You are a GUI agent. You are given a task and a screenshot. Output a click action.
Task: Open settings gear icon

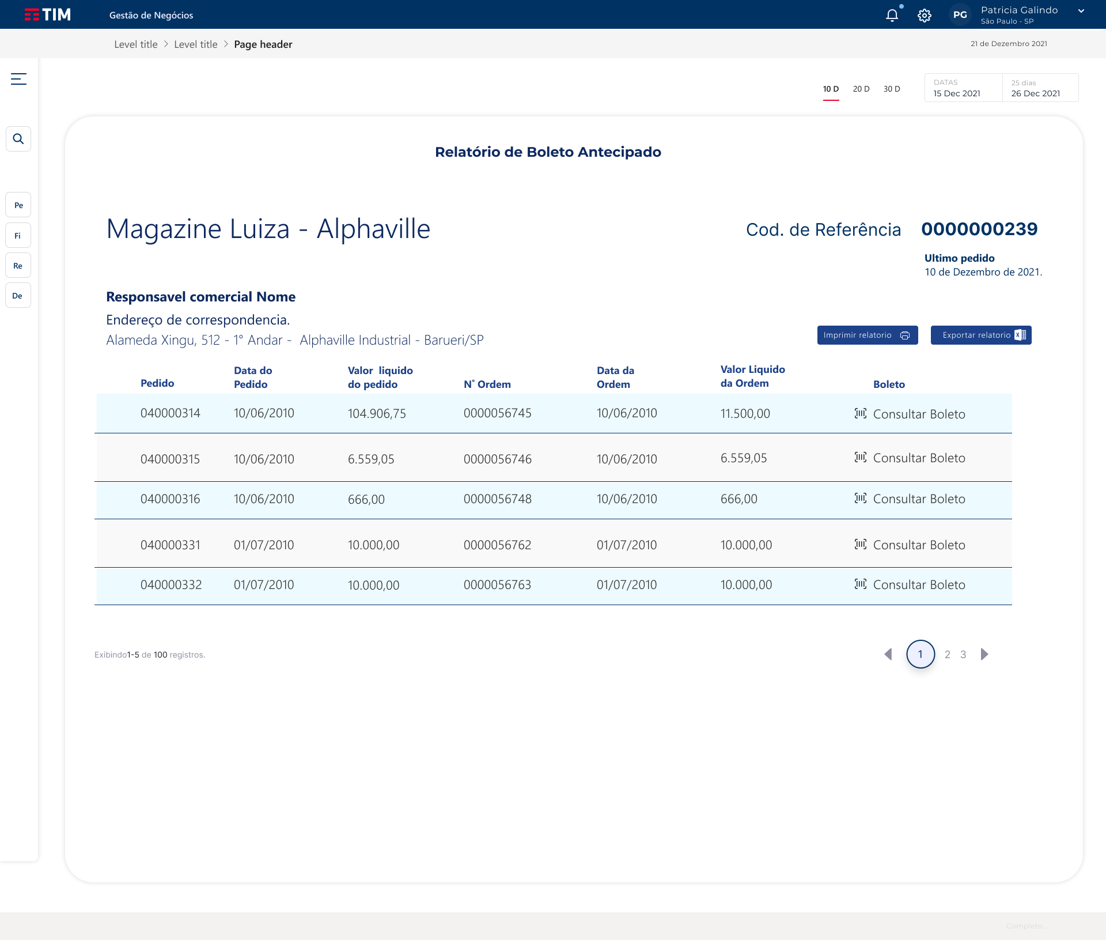tap(925, 16)
